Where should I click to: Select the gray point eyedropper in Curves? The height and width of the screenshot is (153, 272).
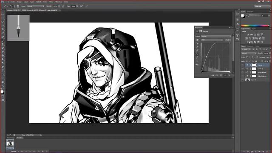pyautogui.click(x=197, y=47)
